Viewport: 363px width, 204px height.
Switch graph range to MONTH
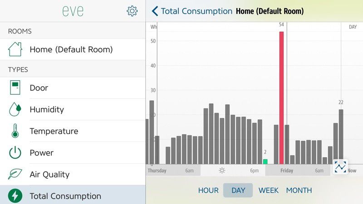(x=299, y=190)
